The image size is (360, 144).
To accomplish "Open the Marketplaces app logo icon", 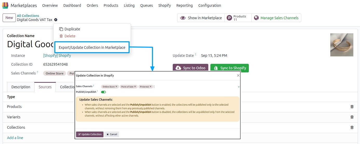I will (x=5, y=5).
